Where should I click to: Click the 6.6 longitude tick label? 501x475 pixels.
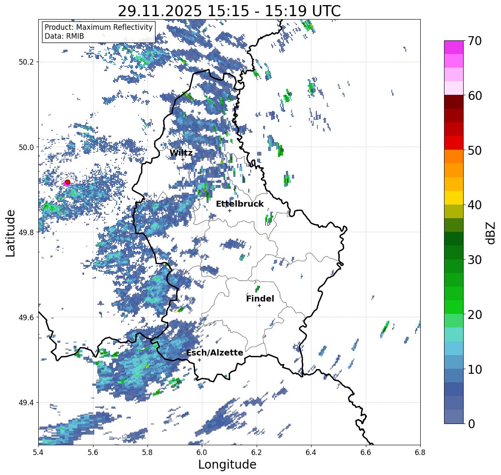coord(366,452)
